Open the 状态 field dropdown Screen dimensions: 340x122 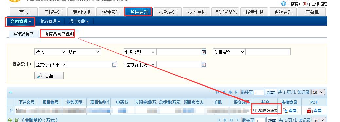coord(50,52)
